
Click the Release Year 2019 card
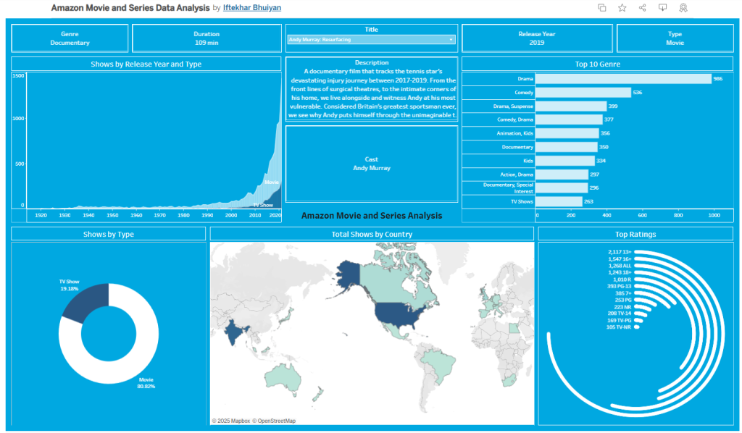(537, 38)
